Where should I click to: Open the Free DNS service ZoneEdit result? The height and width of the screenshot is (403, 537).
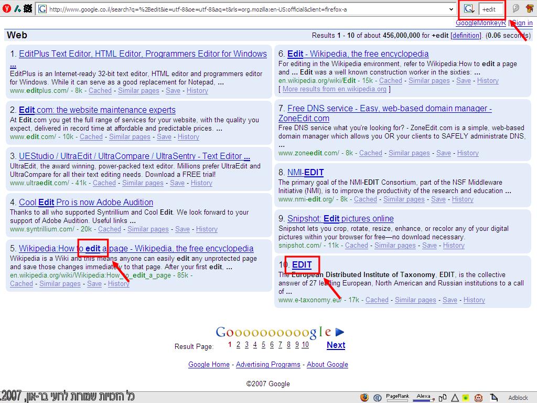[390, 109]
